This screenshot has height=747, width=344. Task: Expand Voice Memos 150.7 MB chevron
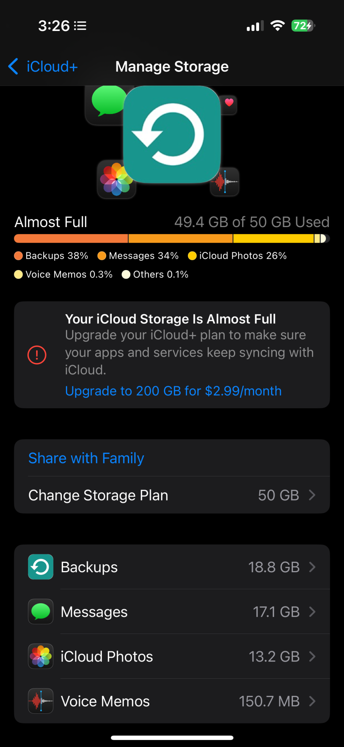click(312, 701)
